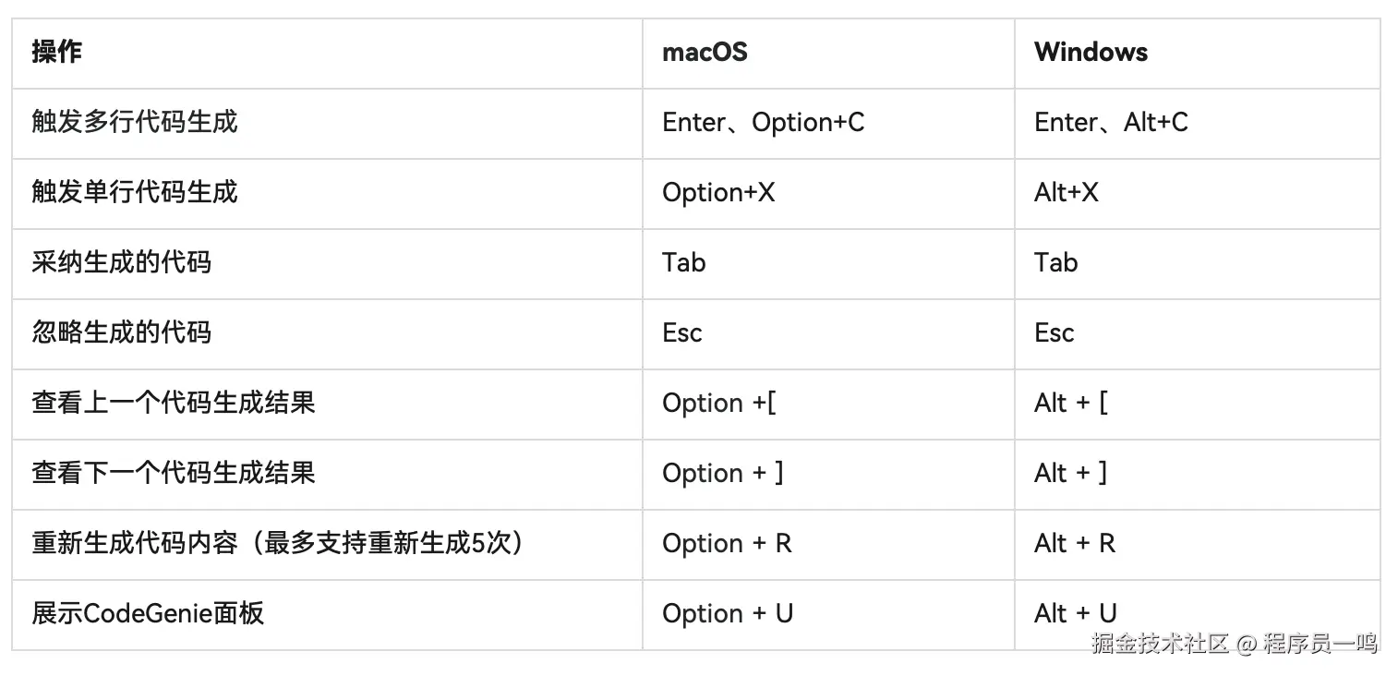This screenshot has width=1398, height=676.
Task: Click the Option+X shortcut text
Action: click(x=718, y=192)
